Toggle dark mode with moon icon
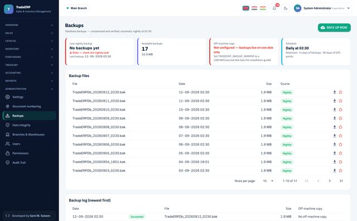The image size is (357, 221). click(x=286, y=8)
